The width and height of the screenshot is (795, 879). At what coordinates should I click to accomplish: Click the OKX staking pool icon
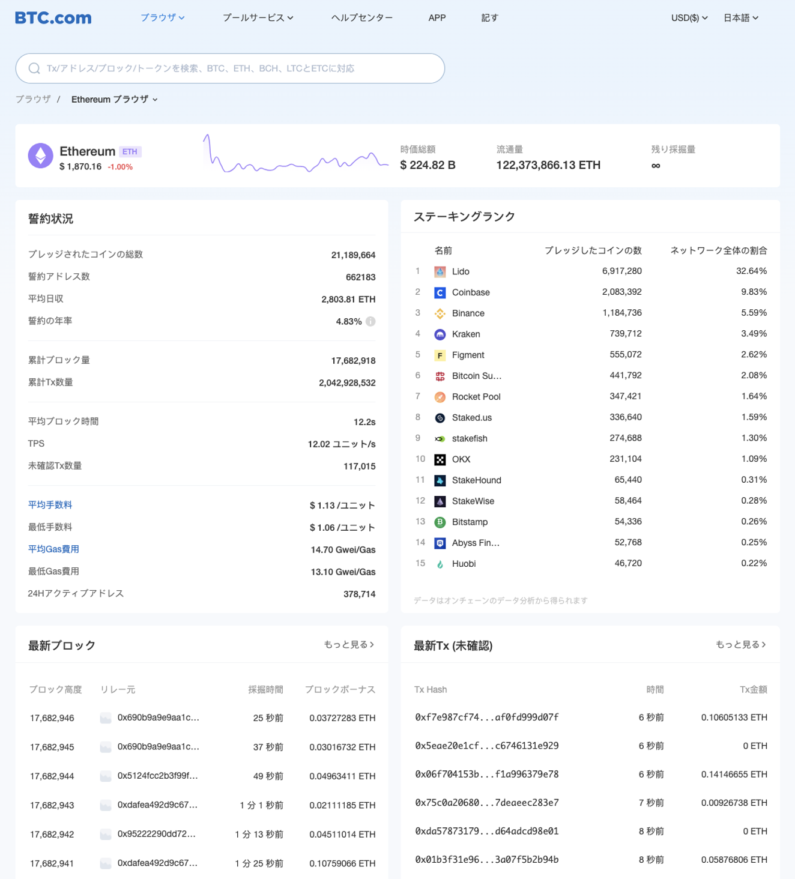439,459
